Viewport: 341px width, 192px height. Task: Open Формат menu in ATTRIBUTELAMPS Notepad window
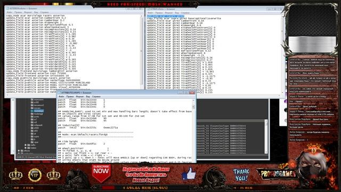[80, 97]
